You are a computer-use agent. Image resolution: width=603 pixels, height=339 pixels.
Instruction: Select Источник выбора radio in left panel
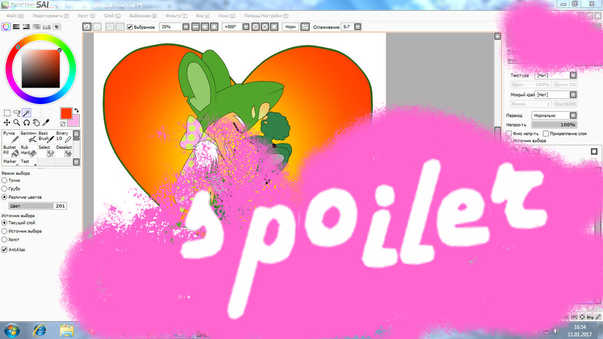[x=5, y=231]
